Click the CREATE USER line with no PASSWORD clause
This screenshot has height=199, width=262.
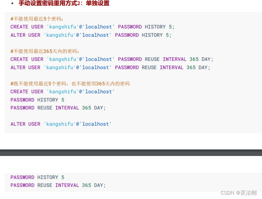(x=63, y=91)
